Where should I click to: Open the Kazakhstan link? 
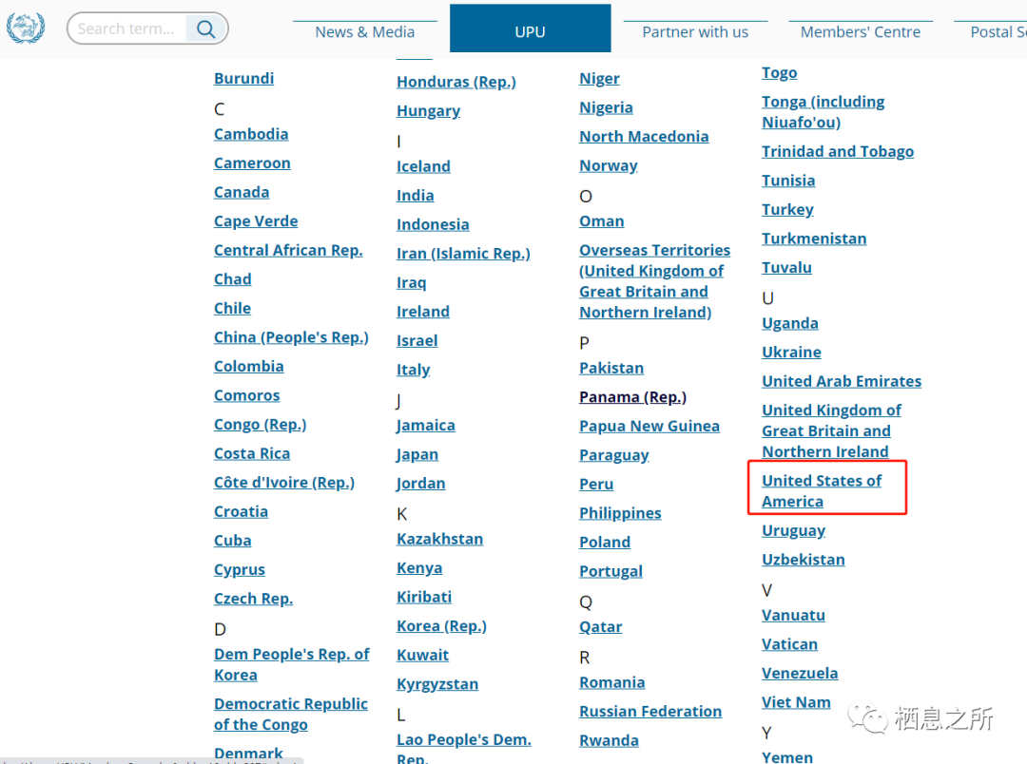[440, 539]
